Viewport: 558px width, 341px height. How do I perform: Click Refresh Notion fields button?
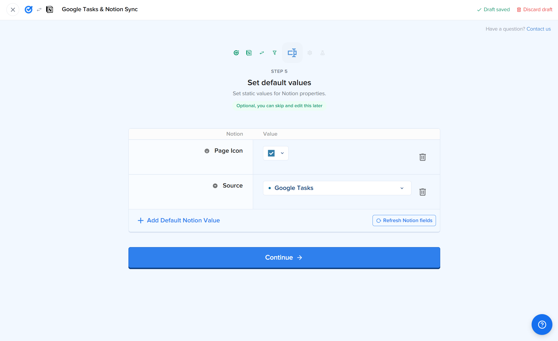point(404,221)
